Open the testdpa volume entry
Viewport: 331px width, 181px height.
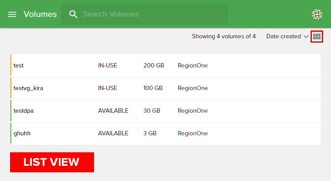click(24, 111)
